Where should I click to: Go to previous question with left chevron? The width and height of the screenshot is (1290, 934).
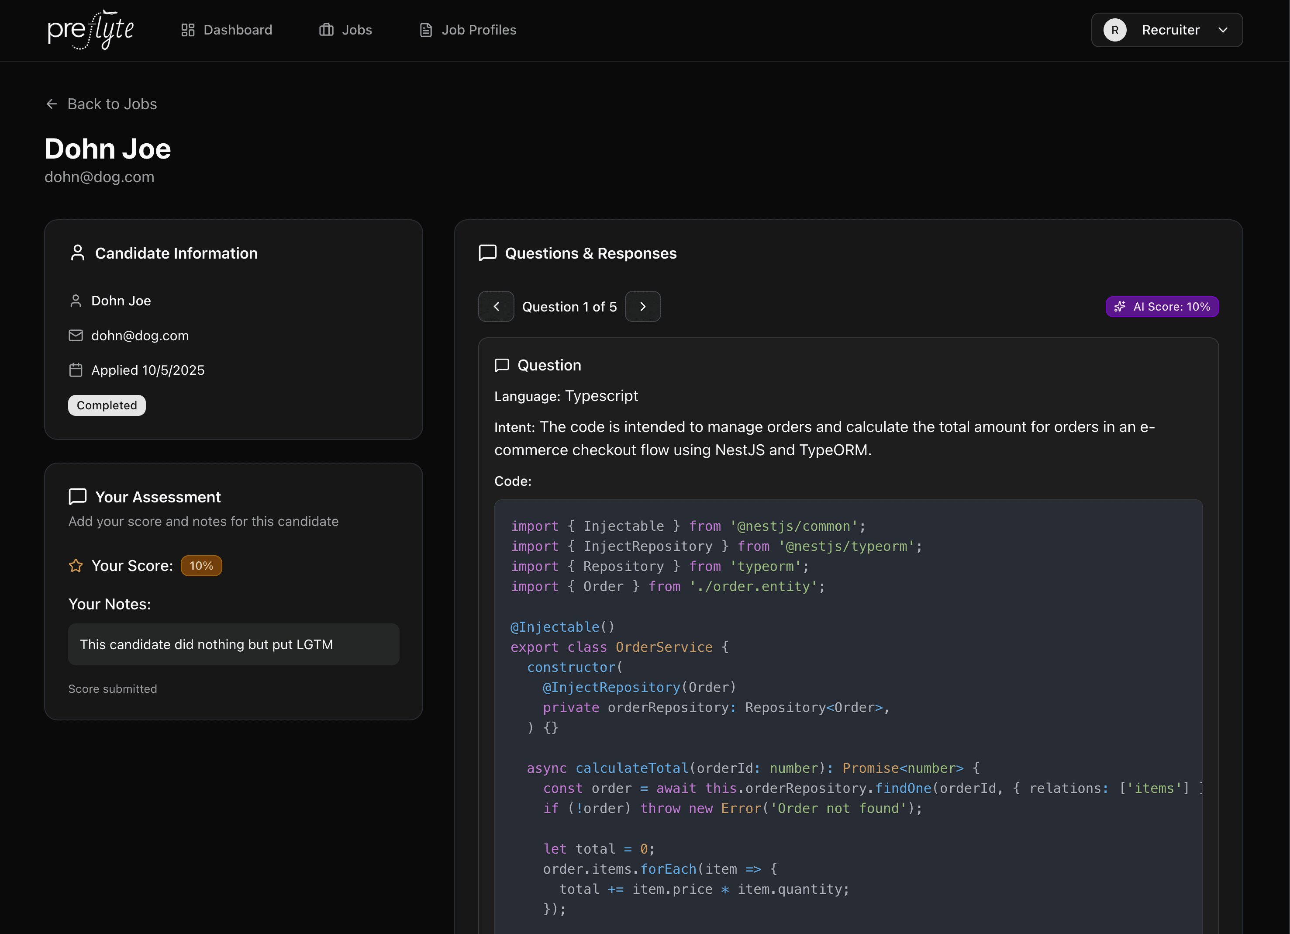[496, 307]
